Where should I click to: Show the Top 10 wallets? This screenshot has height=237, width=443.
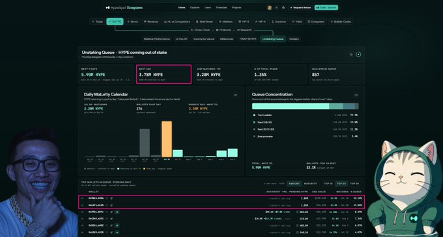click(x=328, y=184)
